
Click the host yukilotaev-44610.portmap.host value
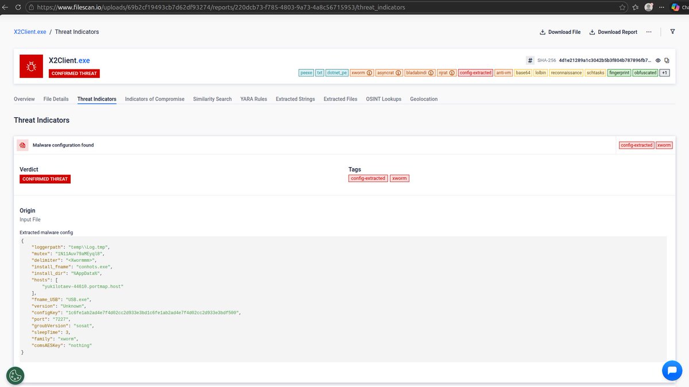83,286
